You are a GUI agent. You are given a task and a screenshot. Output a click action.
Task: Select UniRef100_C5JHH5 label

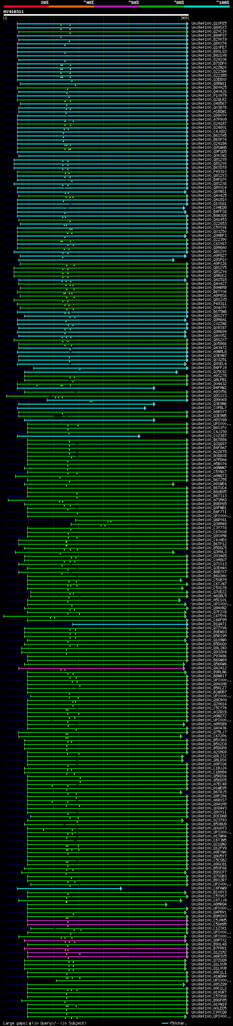pyautogui.click(x=209, y=920)
